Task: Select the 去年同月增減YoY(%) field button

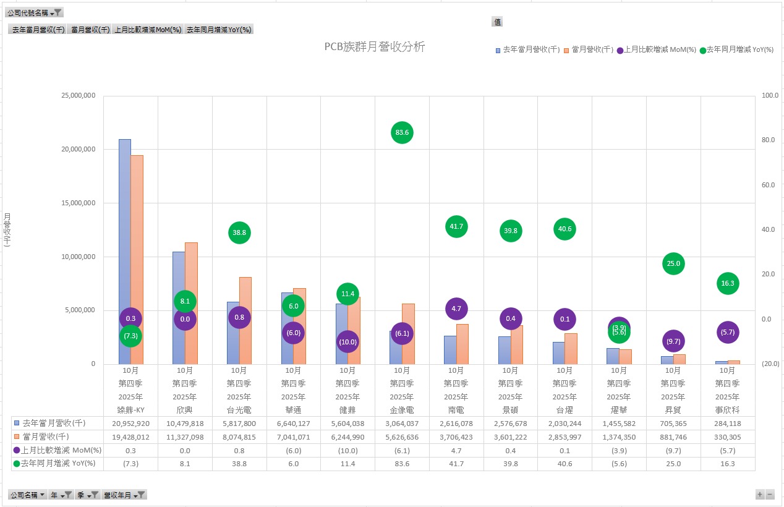Action: pyautogui.click(x=219, y=29)
